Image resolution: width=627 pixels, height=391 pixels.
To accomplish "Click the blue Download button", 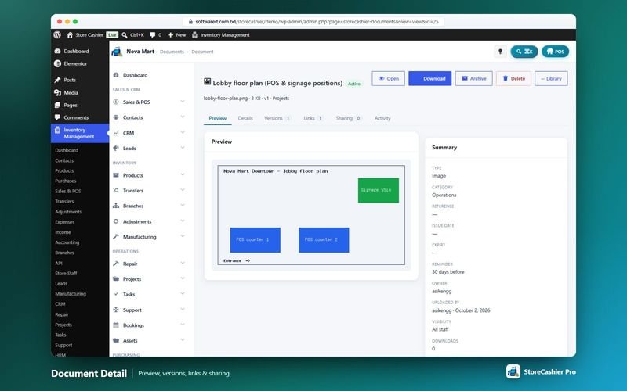I will 429,79.
